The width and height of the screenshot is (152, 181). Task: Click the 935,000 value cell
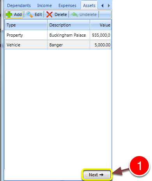101,35
